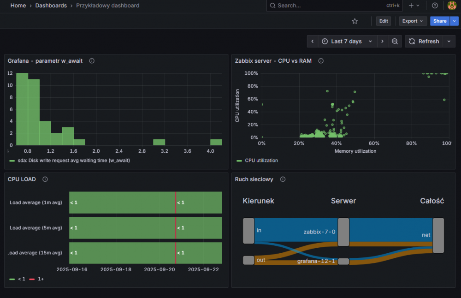
Task: Click the zoom out time range icon
Action: [x=395, y=42]
